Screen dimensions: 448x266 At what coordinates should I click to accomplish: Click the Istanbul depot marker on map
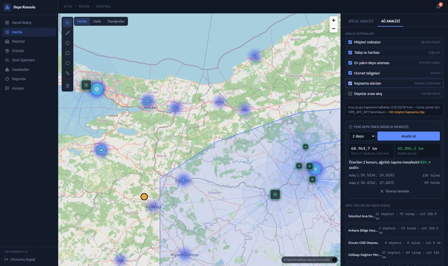click(x=86, y=85)
